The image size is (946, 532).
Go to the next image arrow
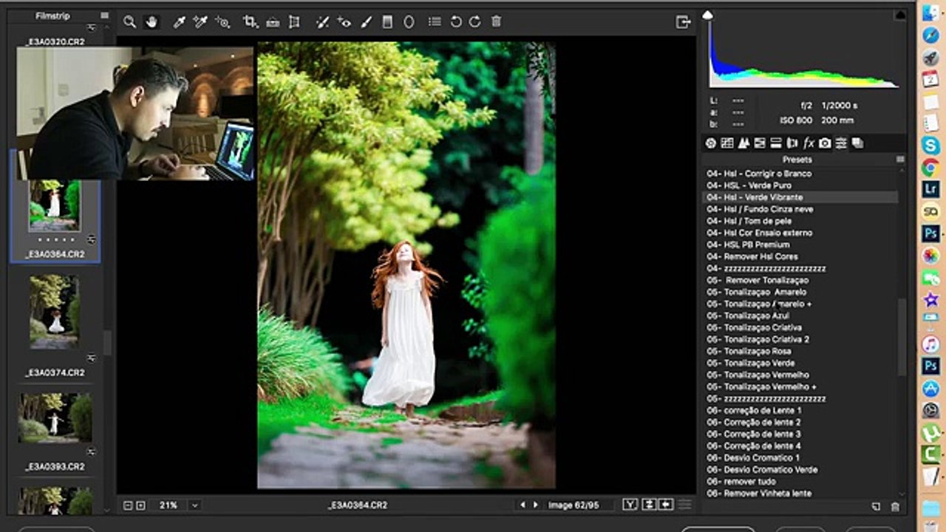pos(536,505)
